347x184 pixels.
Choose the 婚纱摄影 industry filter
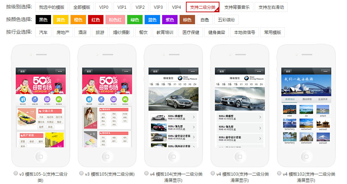pyautogui.click(x=121, y=33)
